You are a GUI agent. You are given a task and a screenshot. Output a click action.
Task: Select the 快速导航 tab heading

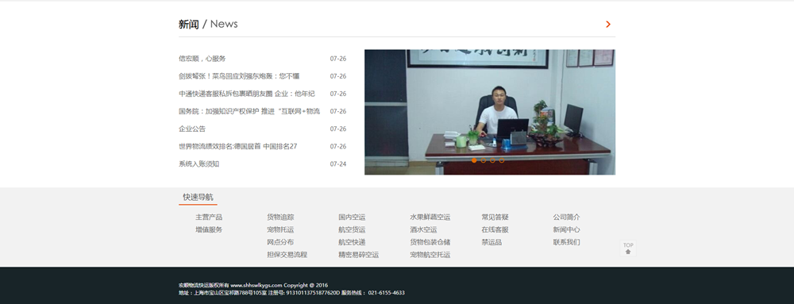(198, 197)
